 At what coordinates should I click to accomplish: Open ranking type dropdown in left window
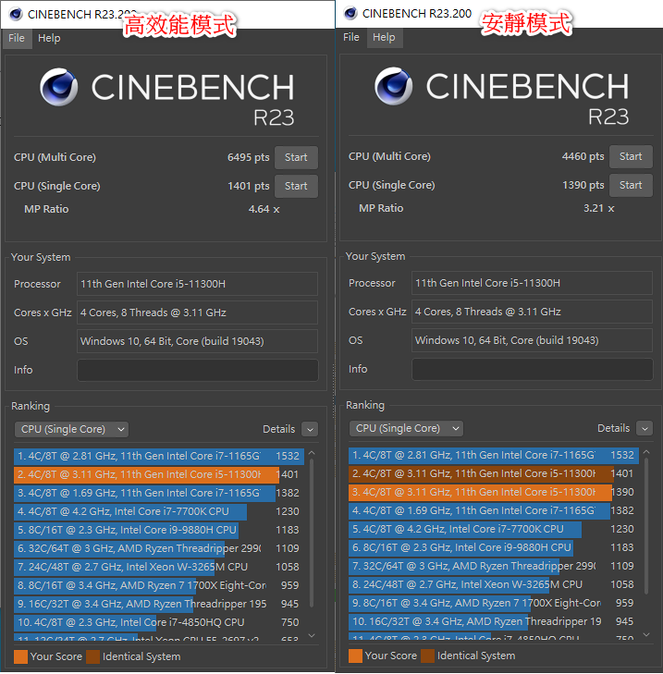click(x=71, y=429)
